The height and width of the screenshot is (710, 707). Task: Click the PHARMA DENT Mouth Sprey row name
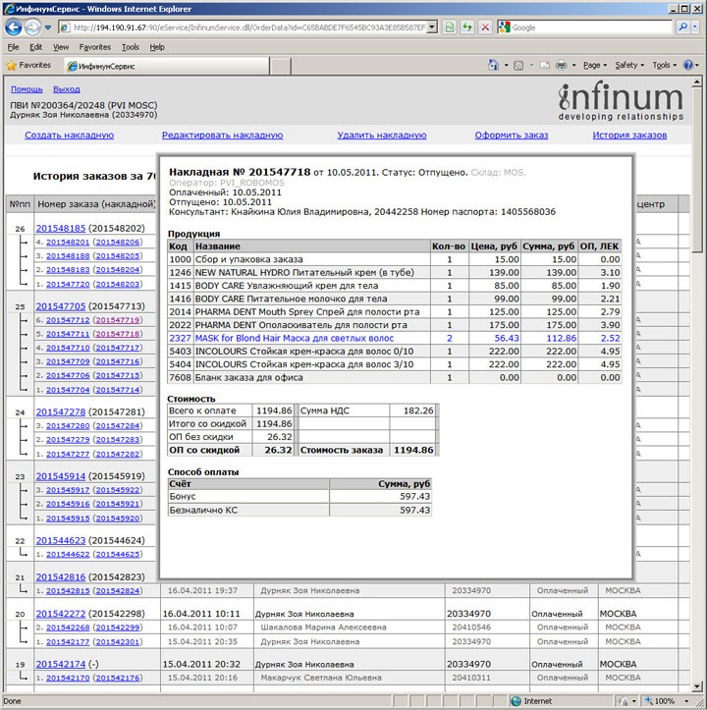point(307,312)
